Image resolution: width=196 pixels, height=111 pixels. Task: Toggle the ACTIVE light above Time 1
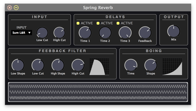click(78, 23)
